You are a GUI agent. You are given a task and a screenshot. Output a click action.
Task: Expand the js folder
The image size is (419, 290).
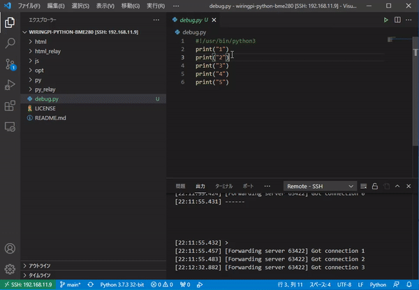pyautogui.click(x=93, y=61)
